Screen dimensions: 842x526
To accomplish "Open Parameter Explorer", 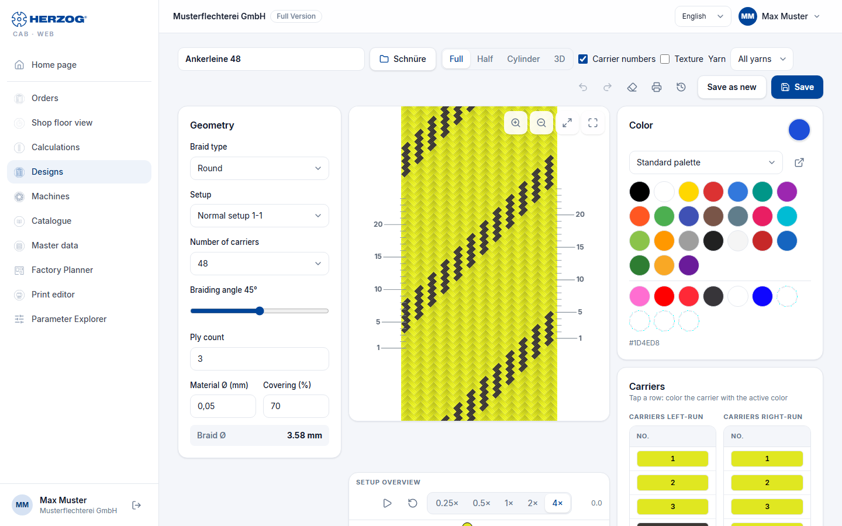I will (x=79, y=319).
